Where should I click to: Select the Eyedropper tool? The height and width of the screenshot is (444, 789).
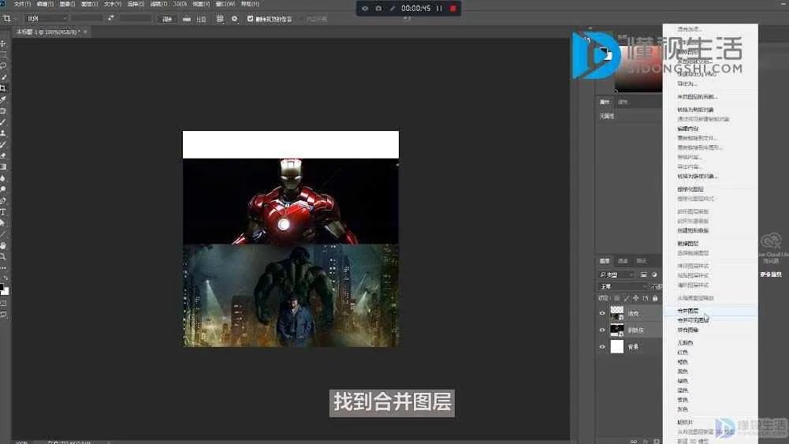tap(3, 99)
